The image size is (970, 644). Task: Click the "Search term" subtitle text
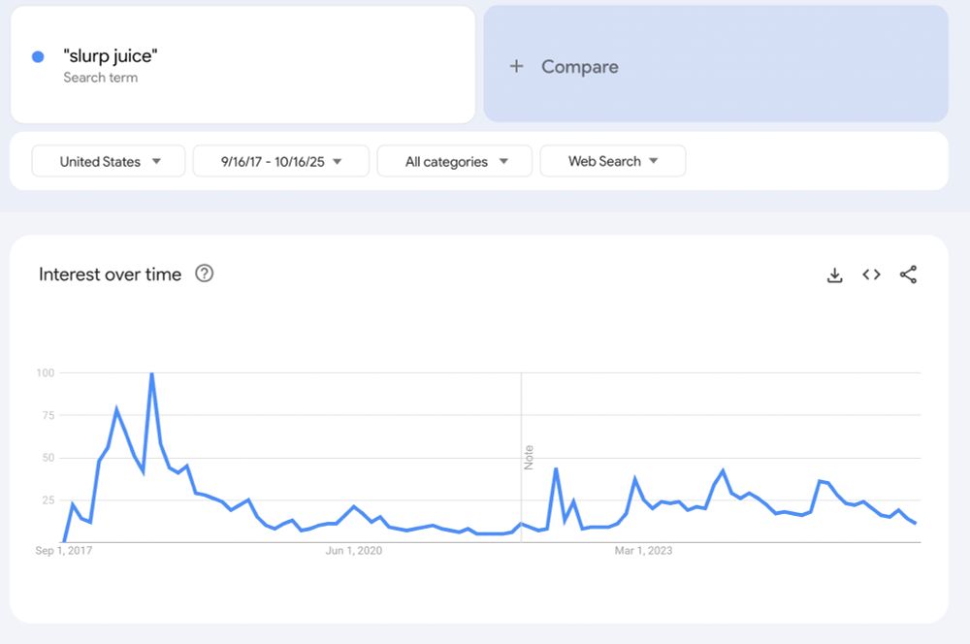pyautogui.click(x=100, y=78)
